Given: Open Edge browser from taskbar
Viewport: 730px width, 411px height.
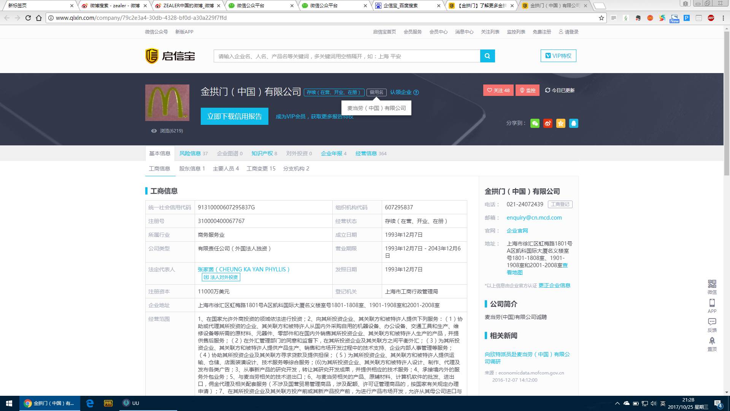Looking at the screenshot, I should (x=90, y=403).
